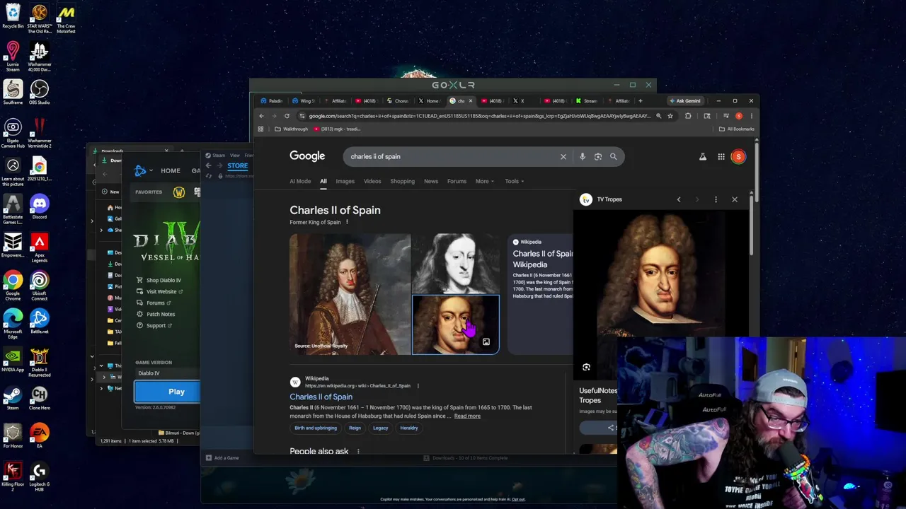The height and width of the screenshot is (509, 906).
Task: Open Google Lens search by image icon
Action: point(598,157)
